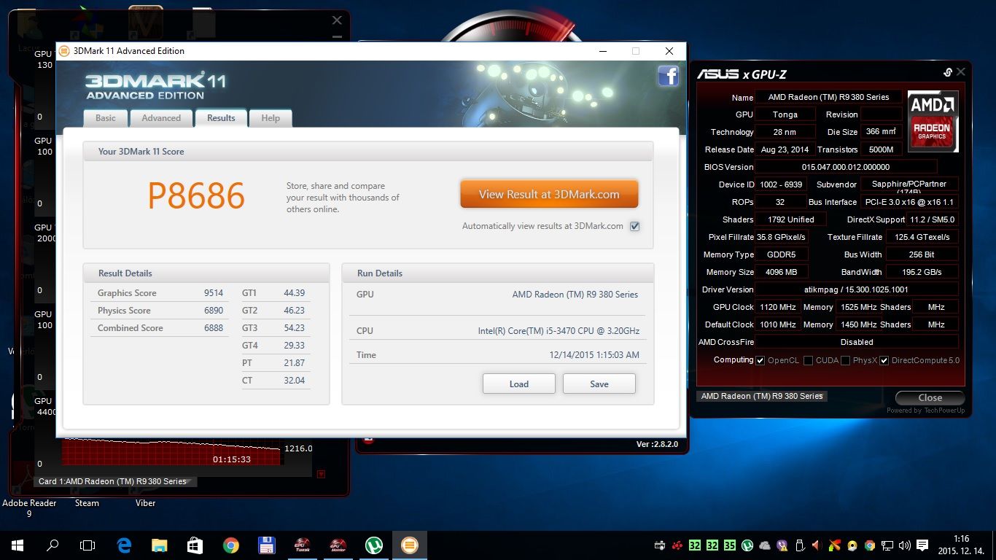
Task: Click the Combined Score value 6888
Action: (x=214, y=328)
